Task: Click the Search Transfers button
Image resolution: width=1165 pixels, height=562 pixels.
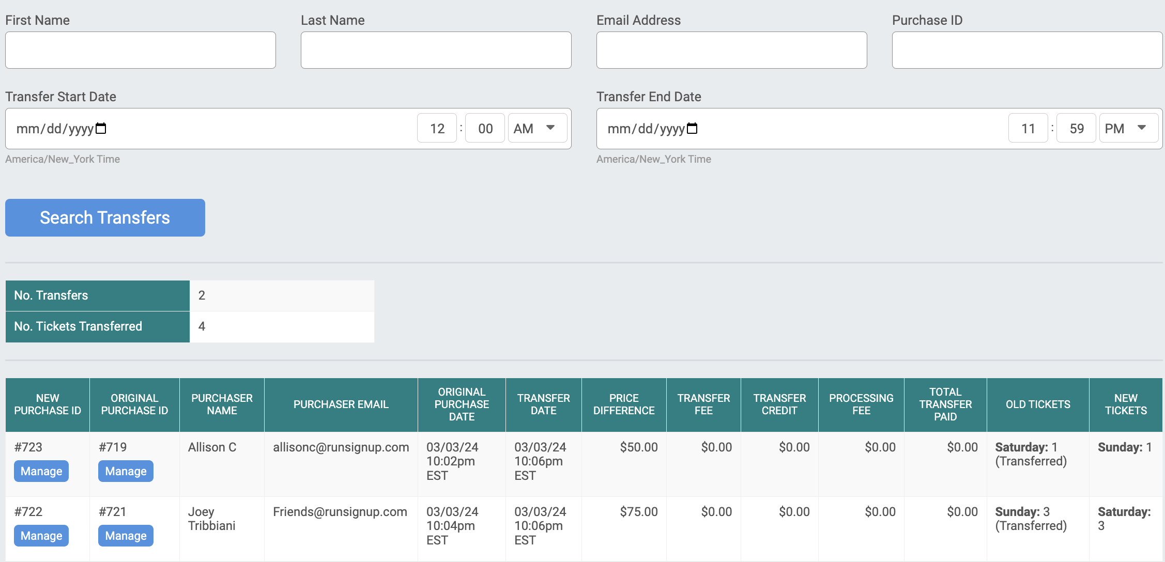Action: coord(105,217)
